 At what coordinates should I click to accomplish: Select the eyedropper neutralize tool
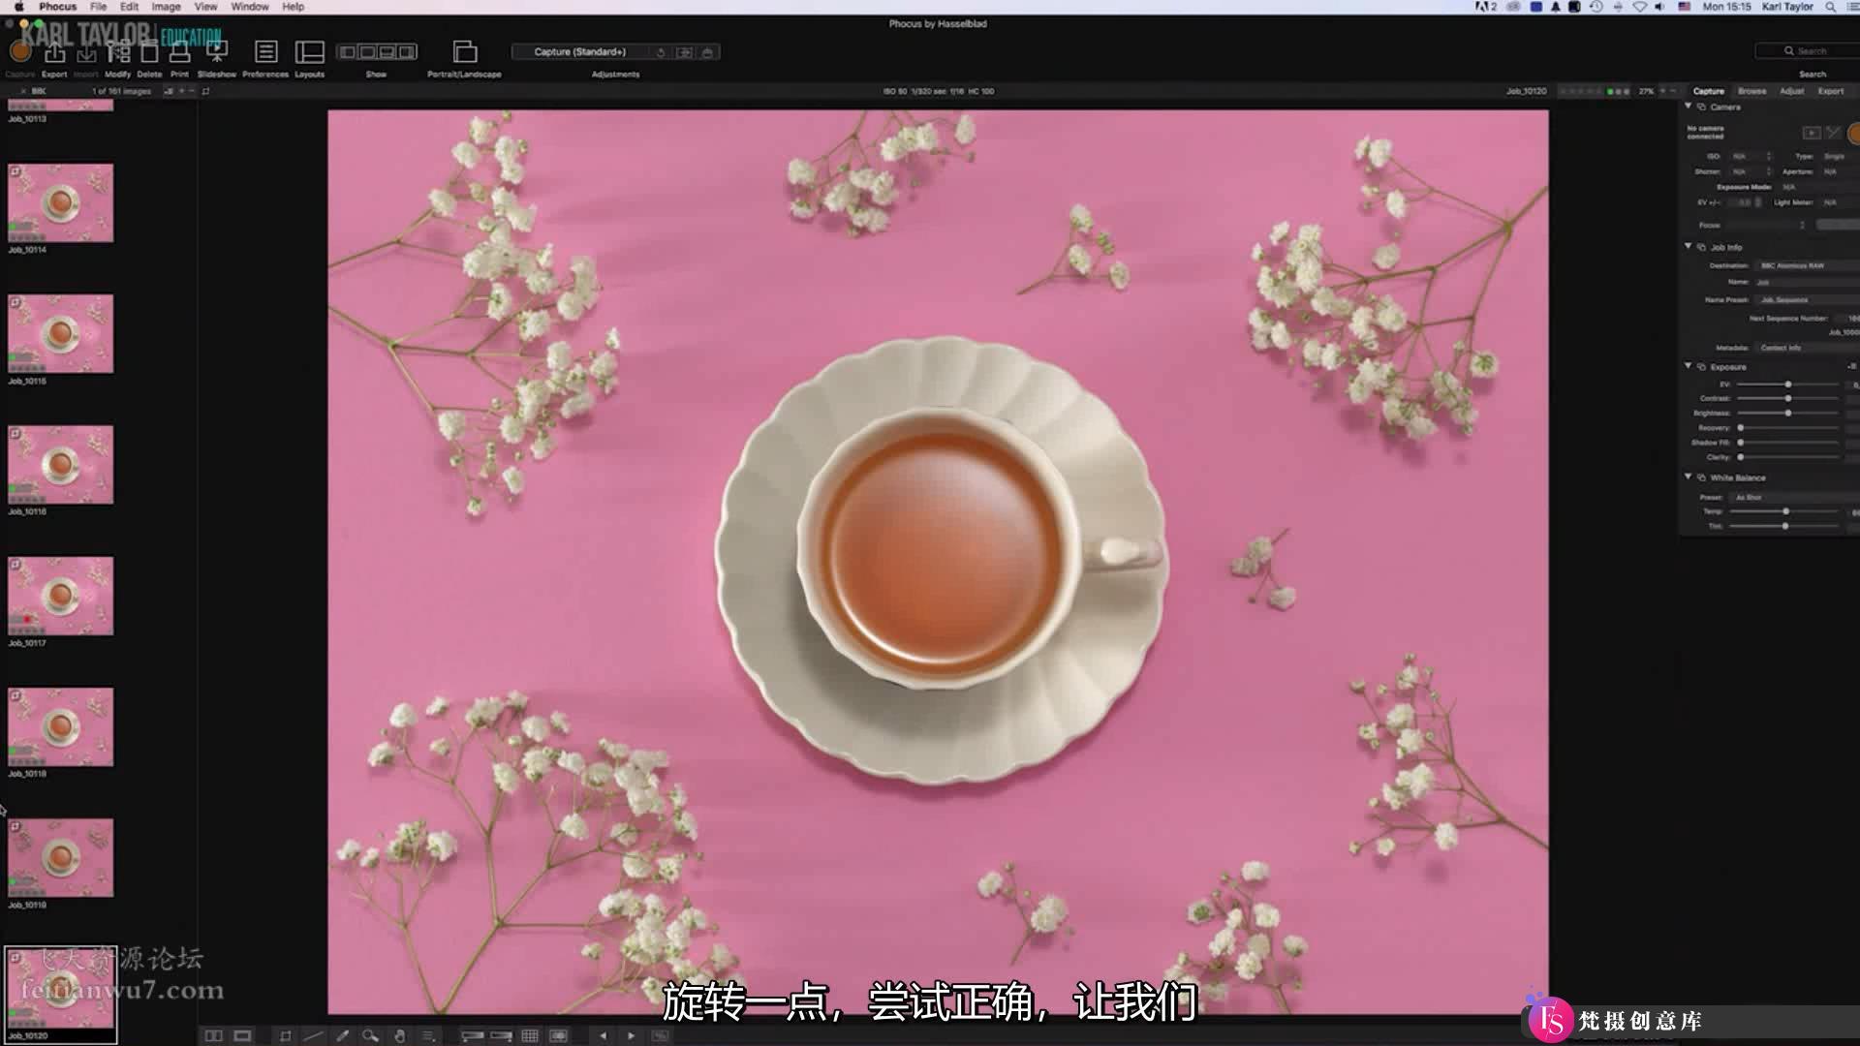click(342, 1035)
